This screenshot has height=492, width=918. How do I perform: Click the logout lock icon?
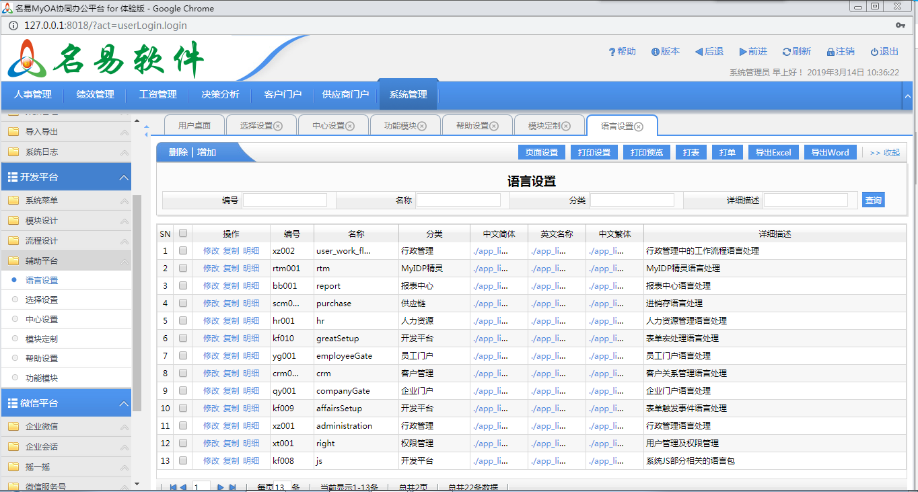click(831, 52)
